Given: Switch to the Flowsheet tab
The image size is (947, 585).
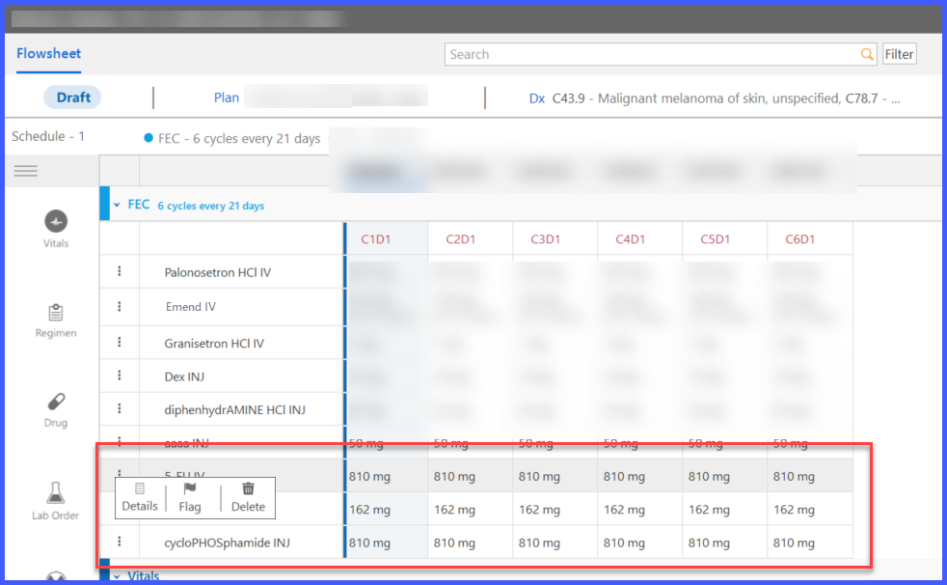Looking at the screenshot, I should [49, 53].
